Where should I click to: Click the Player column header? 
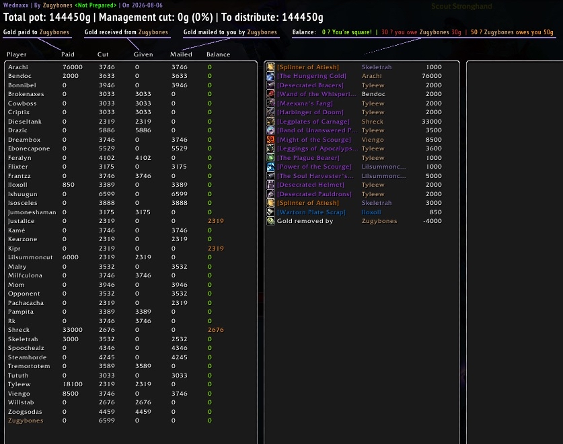click(17, 54)
